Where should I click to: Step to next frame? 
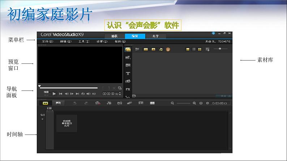(x=72, y=94)
